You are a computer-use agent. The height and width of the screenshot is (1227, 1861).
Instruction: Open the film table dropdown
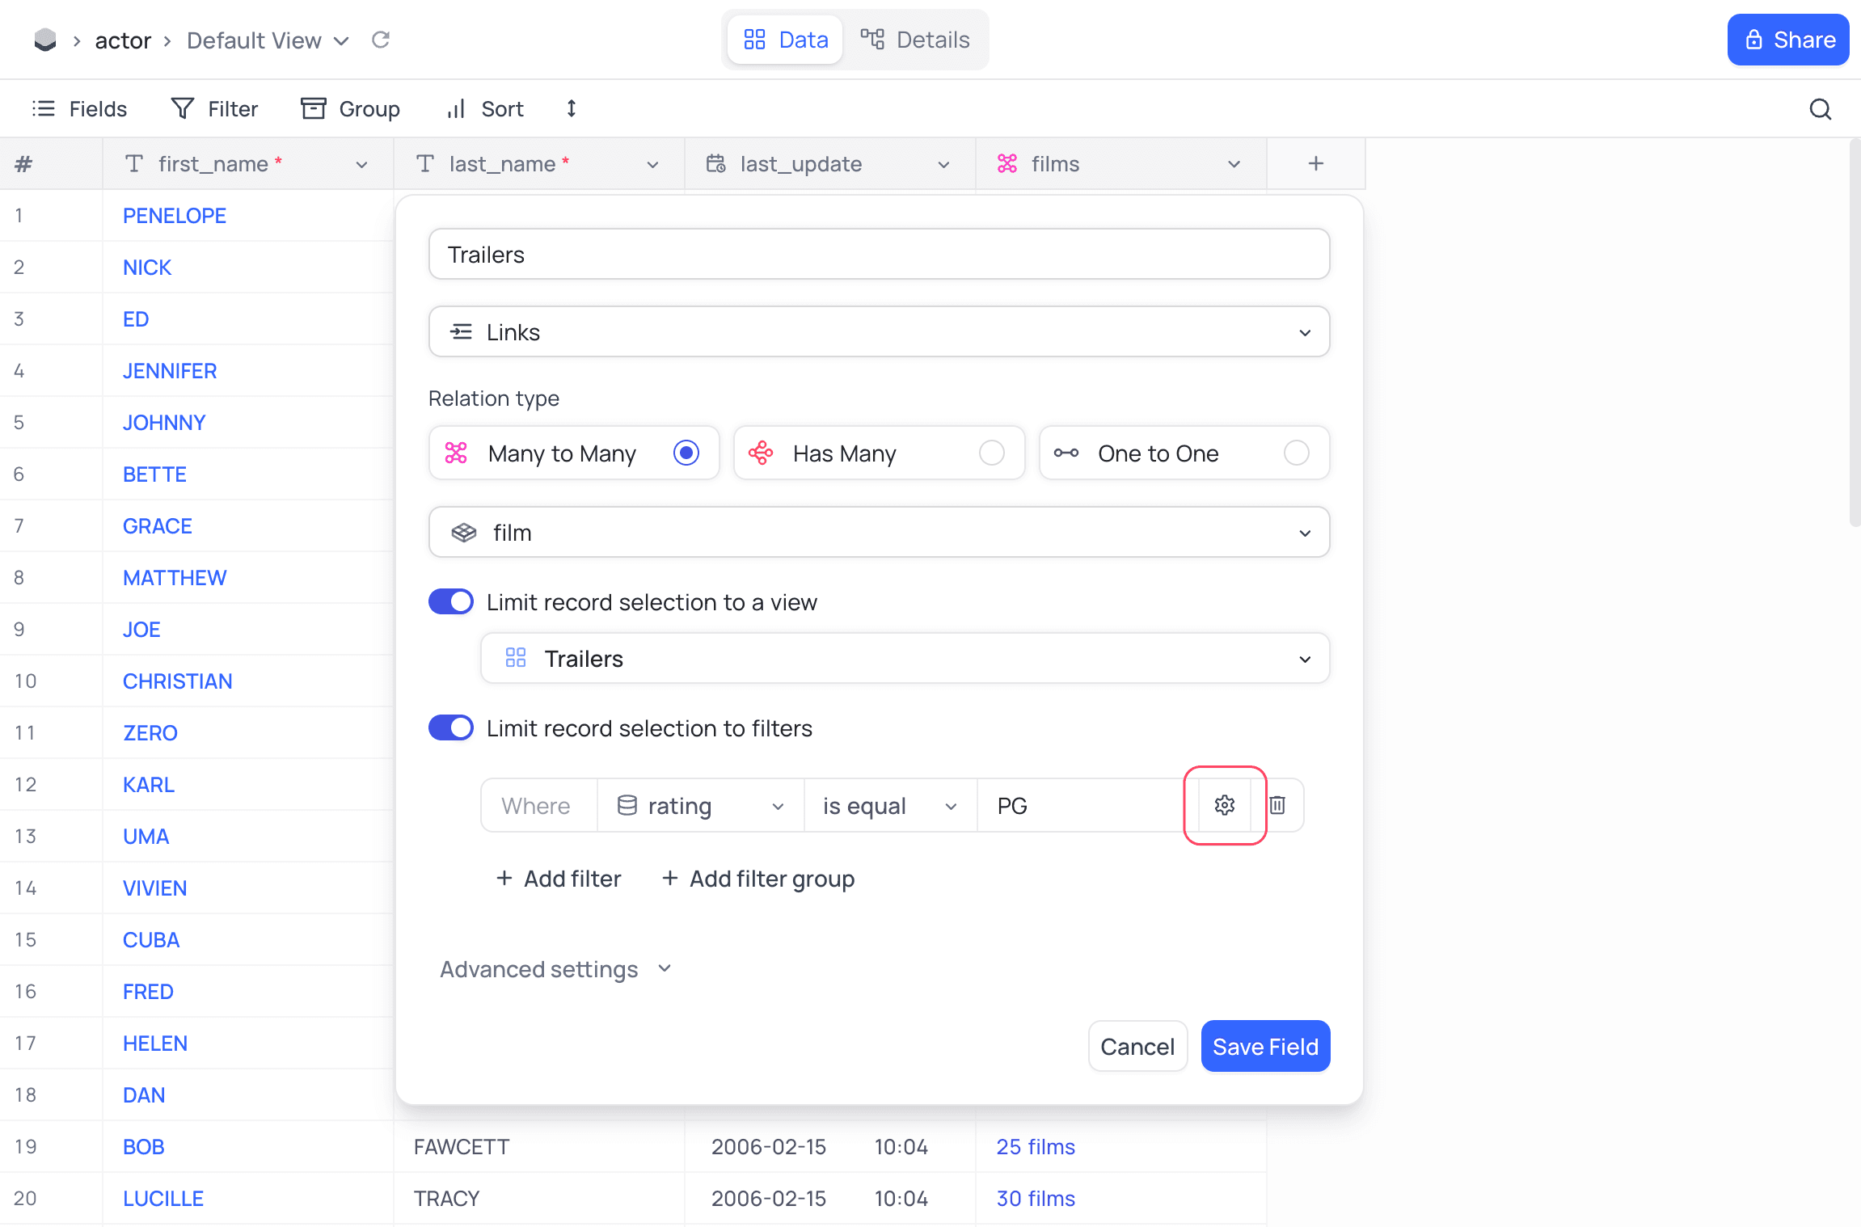coord(879,533)
